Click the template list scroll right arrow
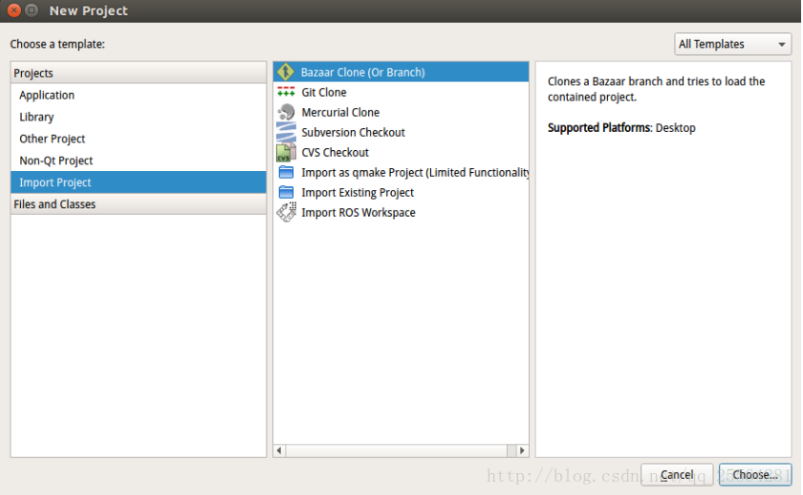Viewport: 803px width, 495px height. tap(522, 450)
